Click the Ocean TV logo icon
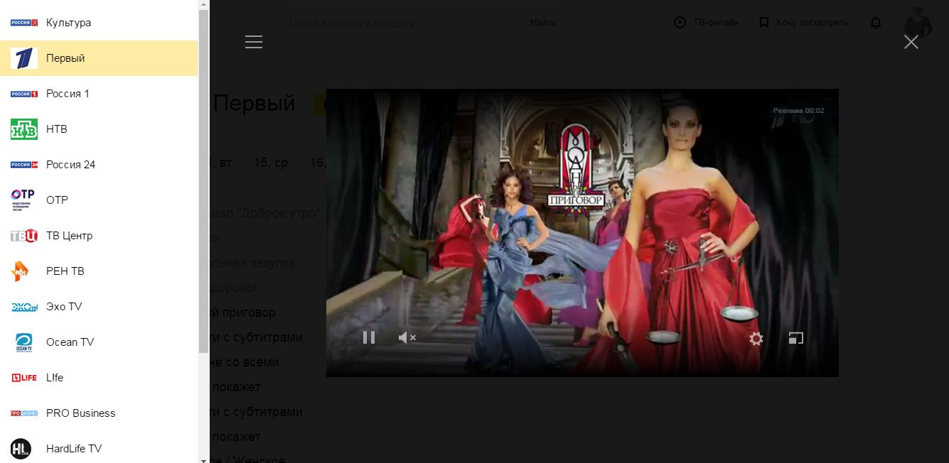 click(x=24, y=342)
